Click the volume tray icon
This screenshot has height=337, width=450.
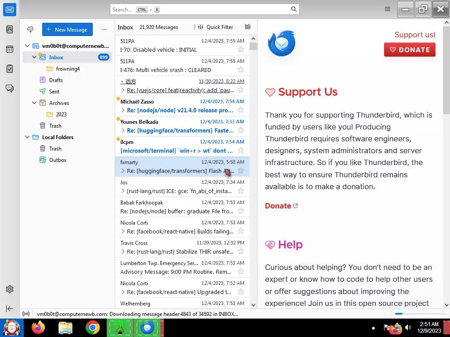[x=408, y=327]
